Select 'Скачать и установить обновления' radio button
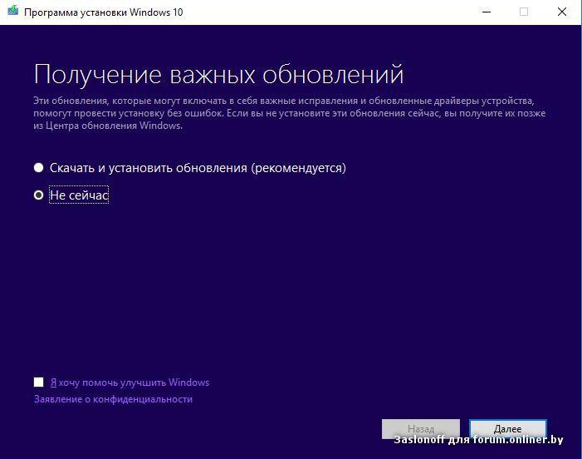The width and height of the screenshot is (582, 459). pos(38,168)
